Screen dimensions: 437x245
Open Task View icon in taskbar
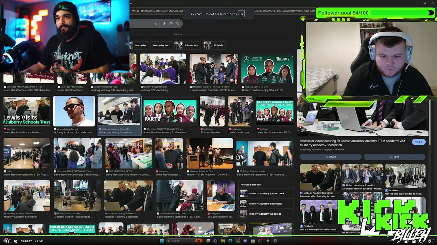(x=208, y=241)
